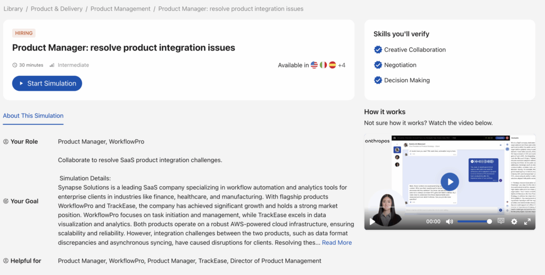
Task: Open video settings gear icon
Action: 514,221
